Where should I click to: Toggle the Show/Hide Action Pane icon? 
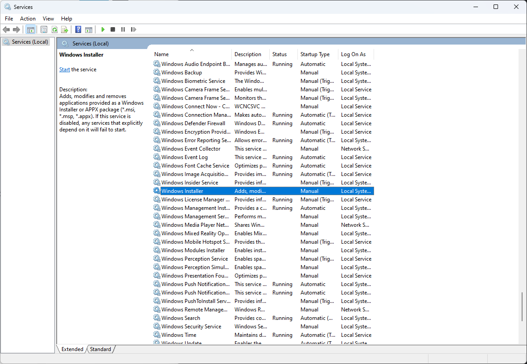point(89,29)
